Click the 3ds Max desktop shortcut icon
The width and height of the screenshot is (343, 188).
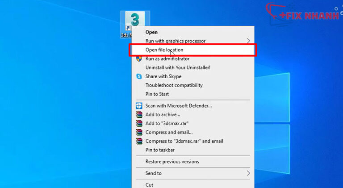(x=135, y=19)
